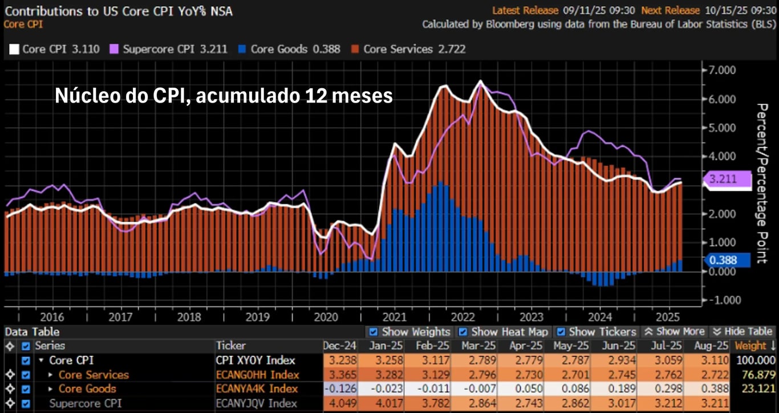The width and height of the screenshot is (779, 413).
Task: Click the Hide Table chevron icon
Action: [x=717, y=332]
